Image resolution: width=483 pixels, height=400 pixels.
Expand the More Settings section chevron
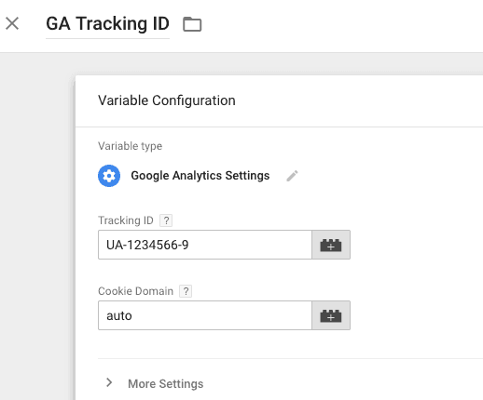point(109,382)
